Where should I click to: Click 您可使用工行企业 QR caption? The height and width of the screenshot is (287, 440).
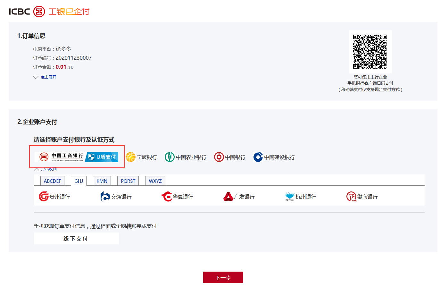[x=370, y=77]
